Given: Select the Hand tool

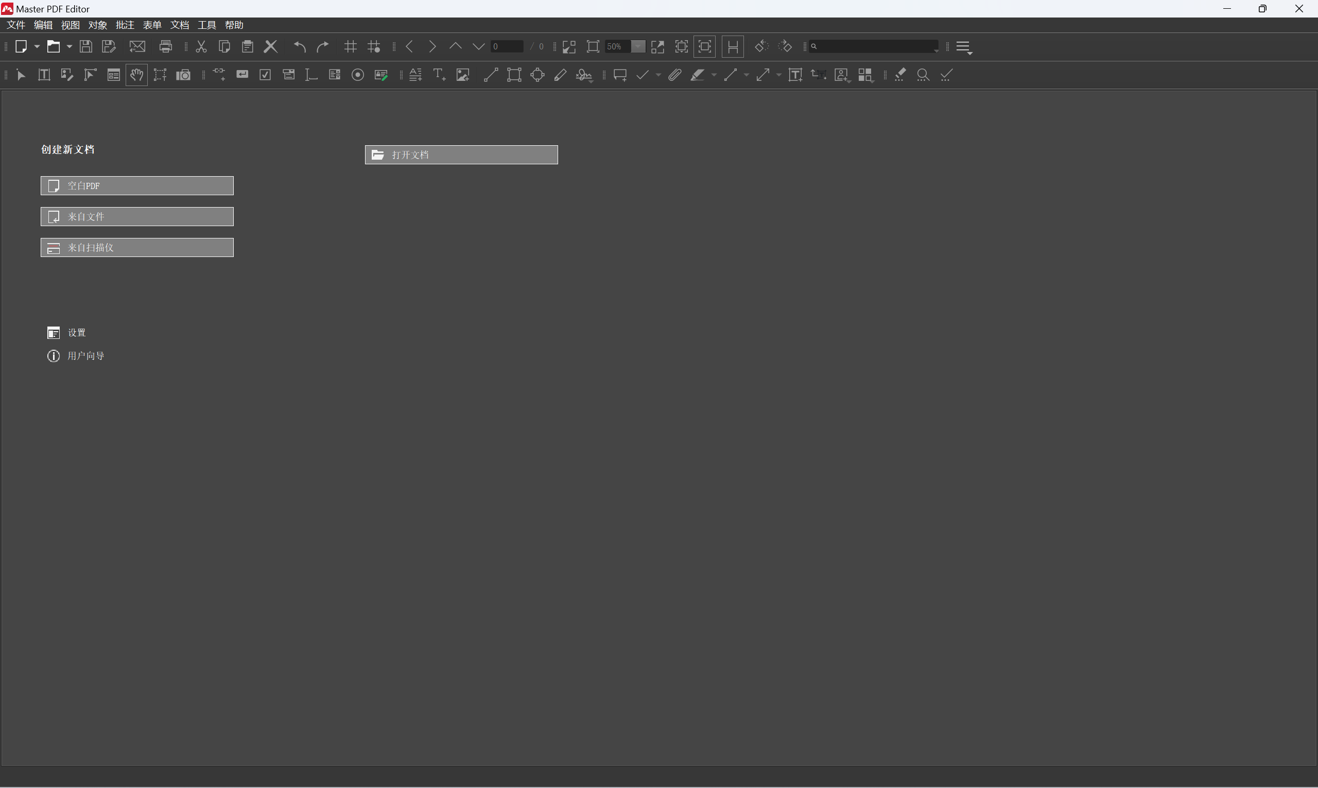Looking at the screenshot, I should pos(136,75).
